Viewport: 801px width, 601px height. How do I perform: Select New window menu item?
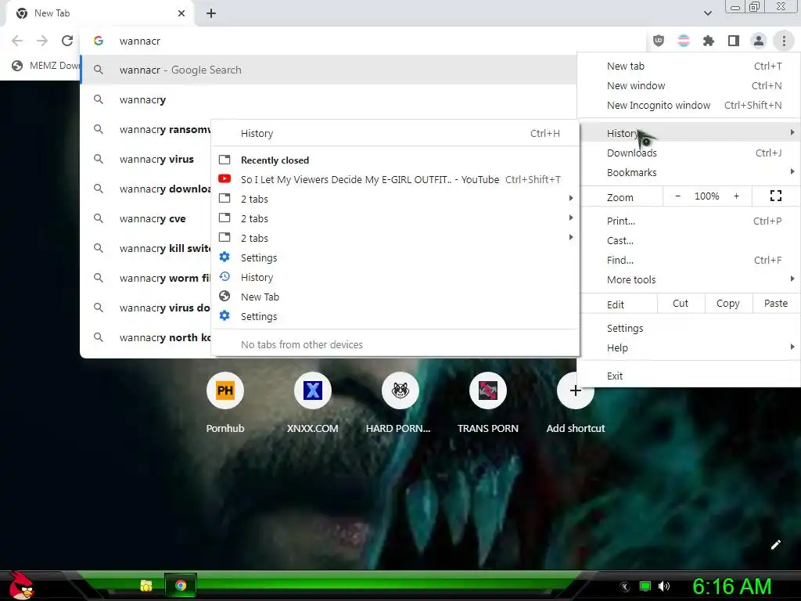click(690, 85)
